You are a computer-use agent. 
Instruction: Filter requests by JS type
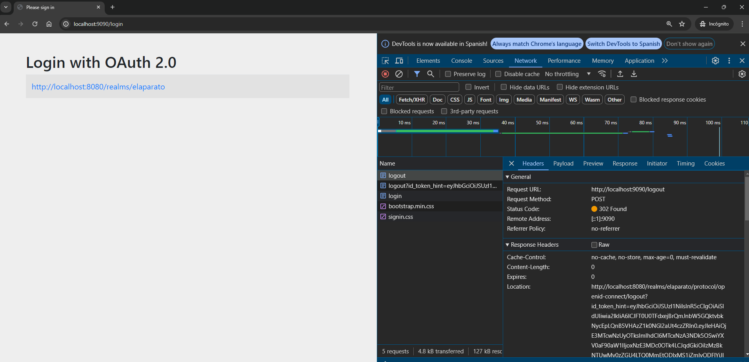pyautogui.click(x=470, y=100)
